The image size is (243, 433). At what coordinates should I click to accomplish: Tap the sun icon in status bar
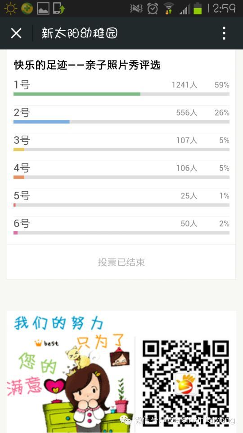(10, 8)
